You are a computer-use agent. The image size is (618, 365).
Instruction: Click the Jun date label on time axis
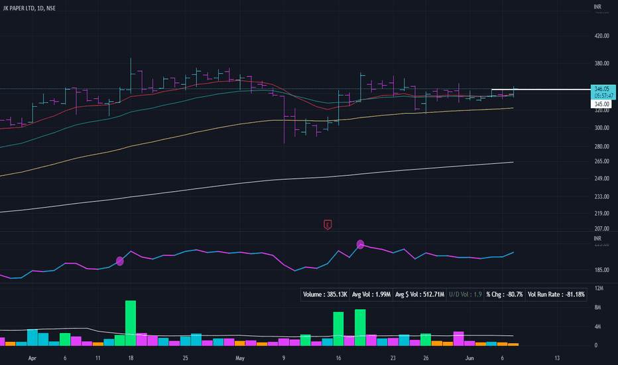coord(469,358)
